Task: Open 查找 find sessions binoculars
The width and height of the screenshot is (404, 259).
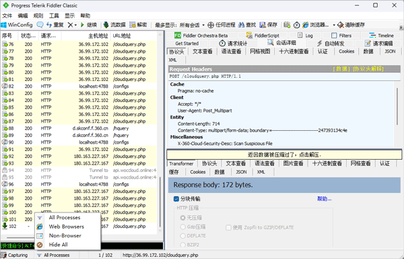Action: (x=247, y=25)
